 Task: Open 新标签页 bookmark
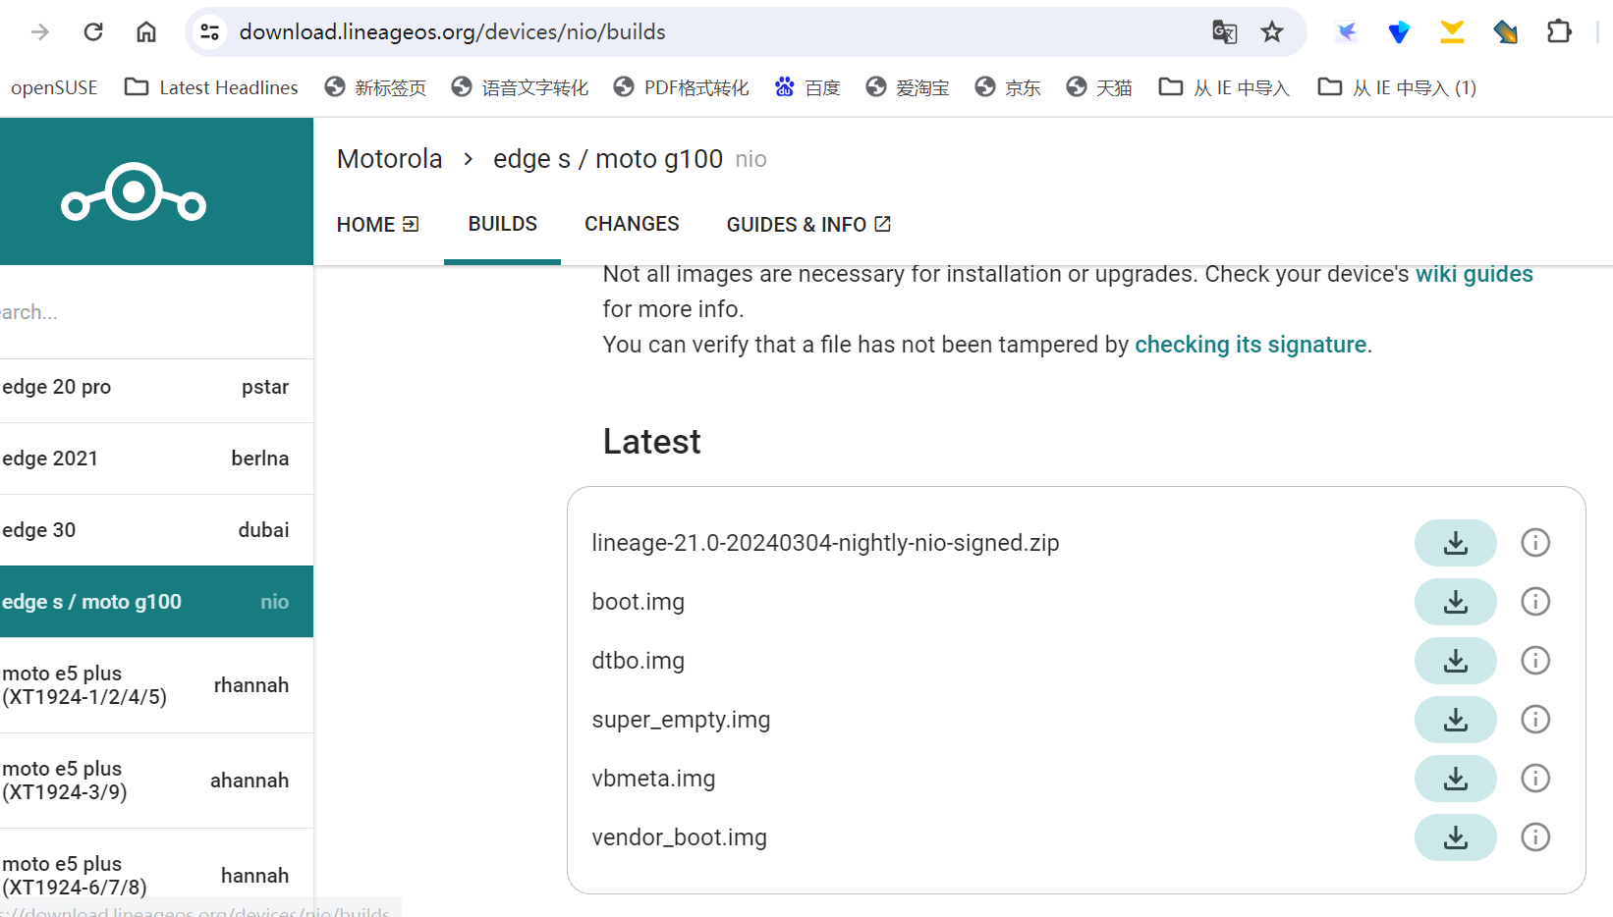(x=375, y=87)
